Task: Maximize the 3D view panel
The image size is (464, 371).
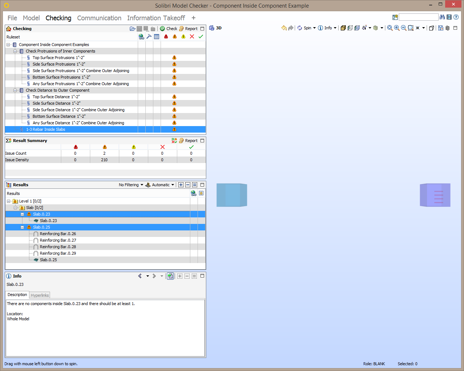Action: (x=456, y=28)
